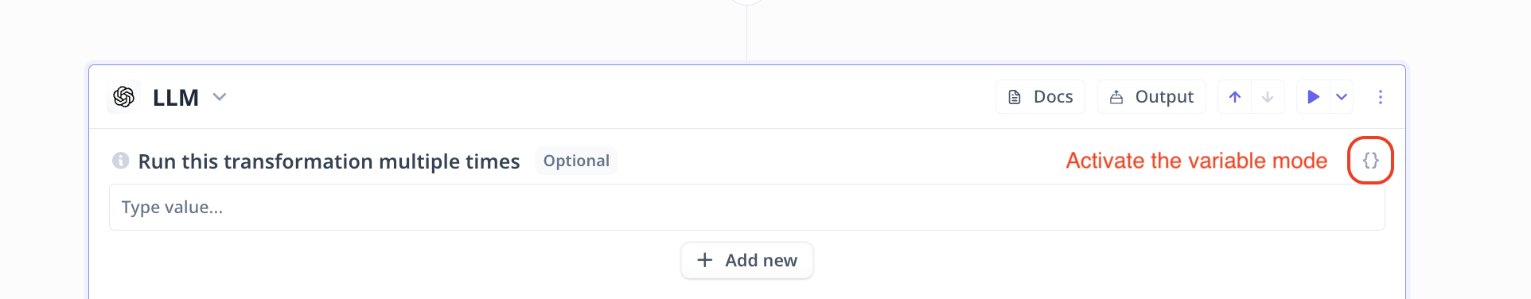Open the Docs button
1531x299 pixels.
click(1040, 97)
